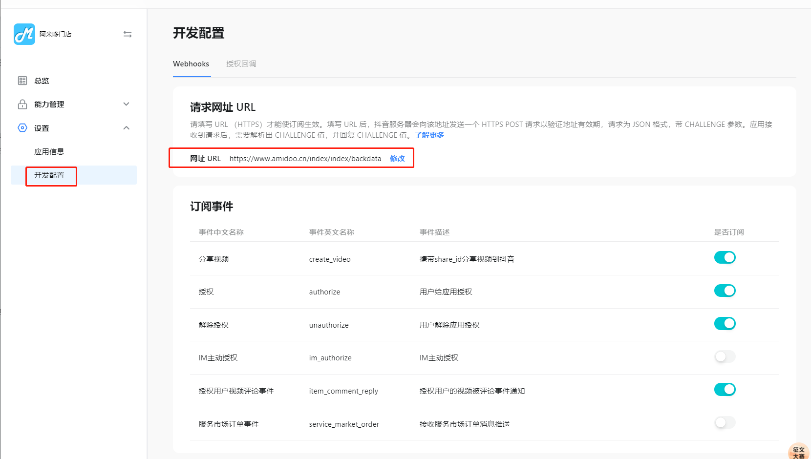Viewport: 811px width, 459px height.
Task: Click the 用户解除应用授权 description
Action: [x=450, y=325]
